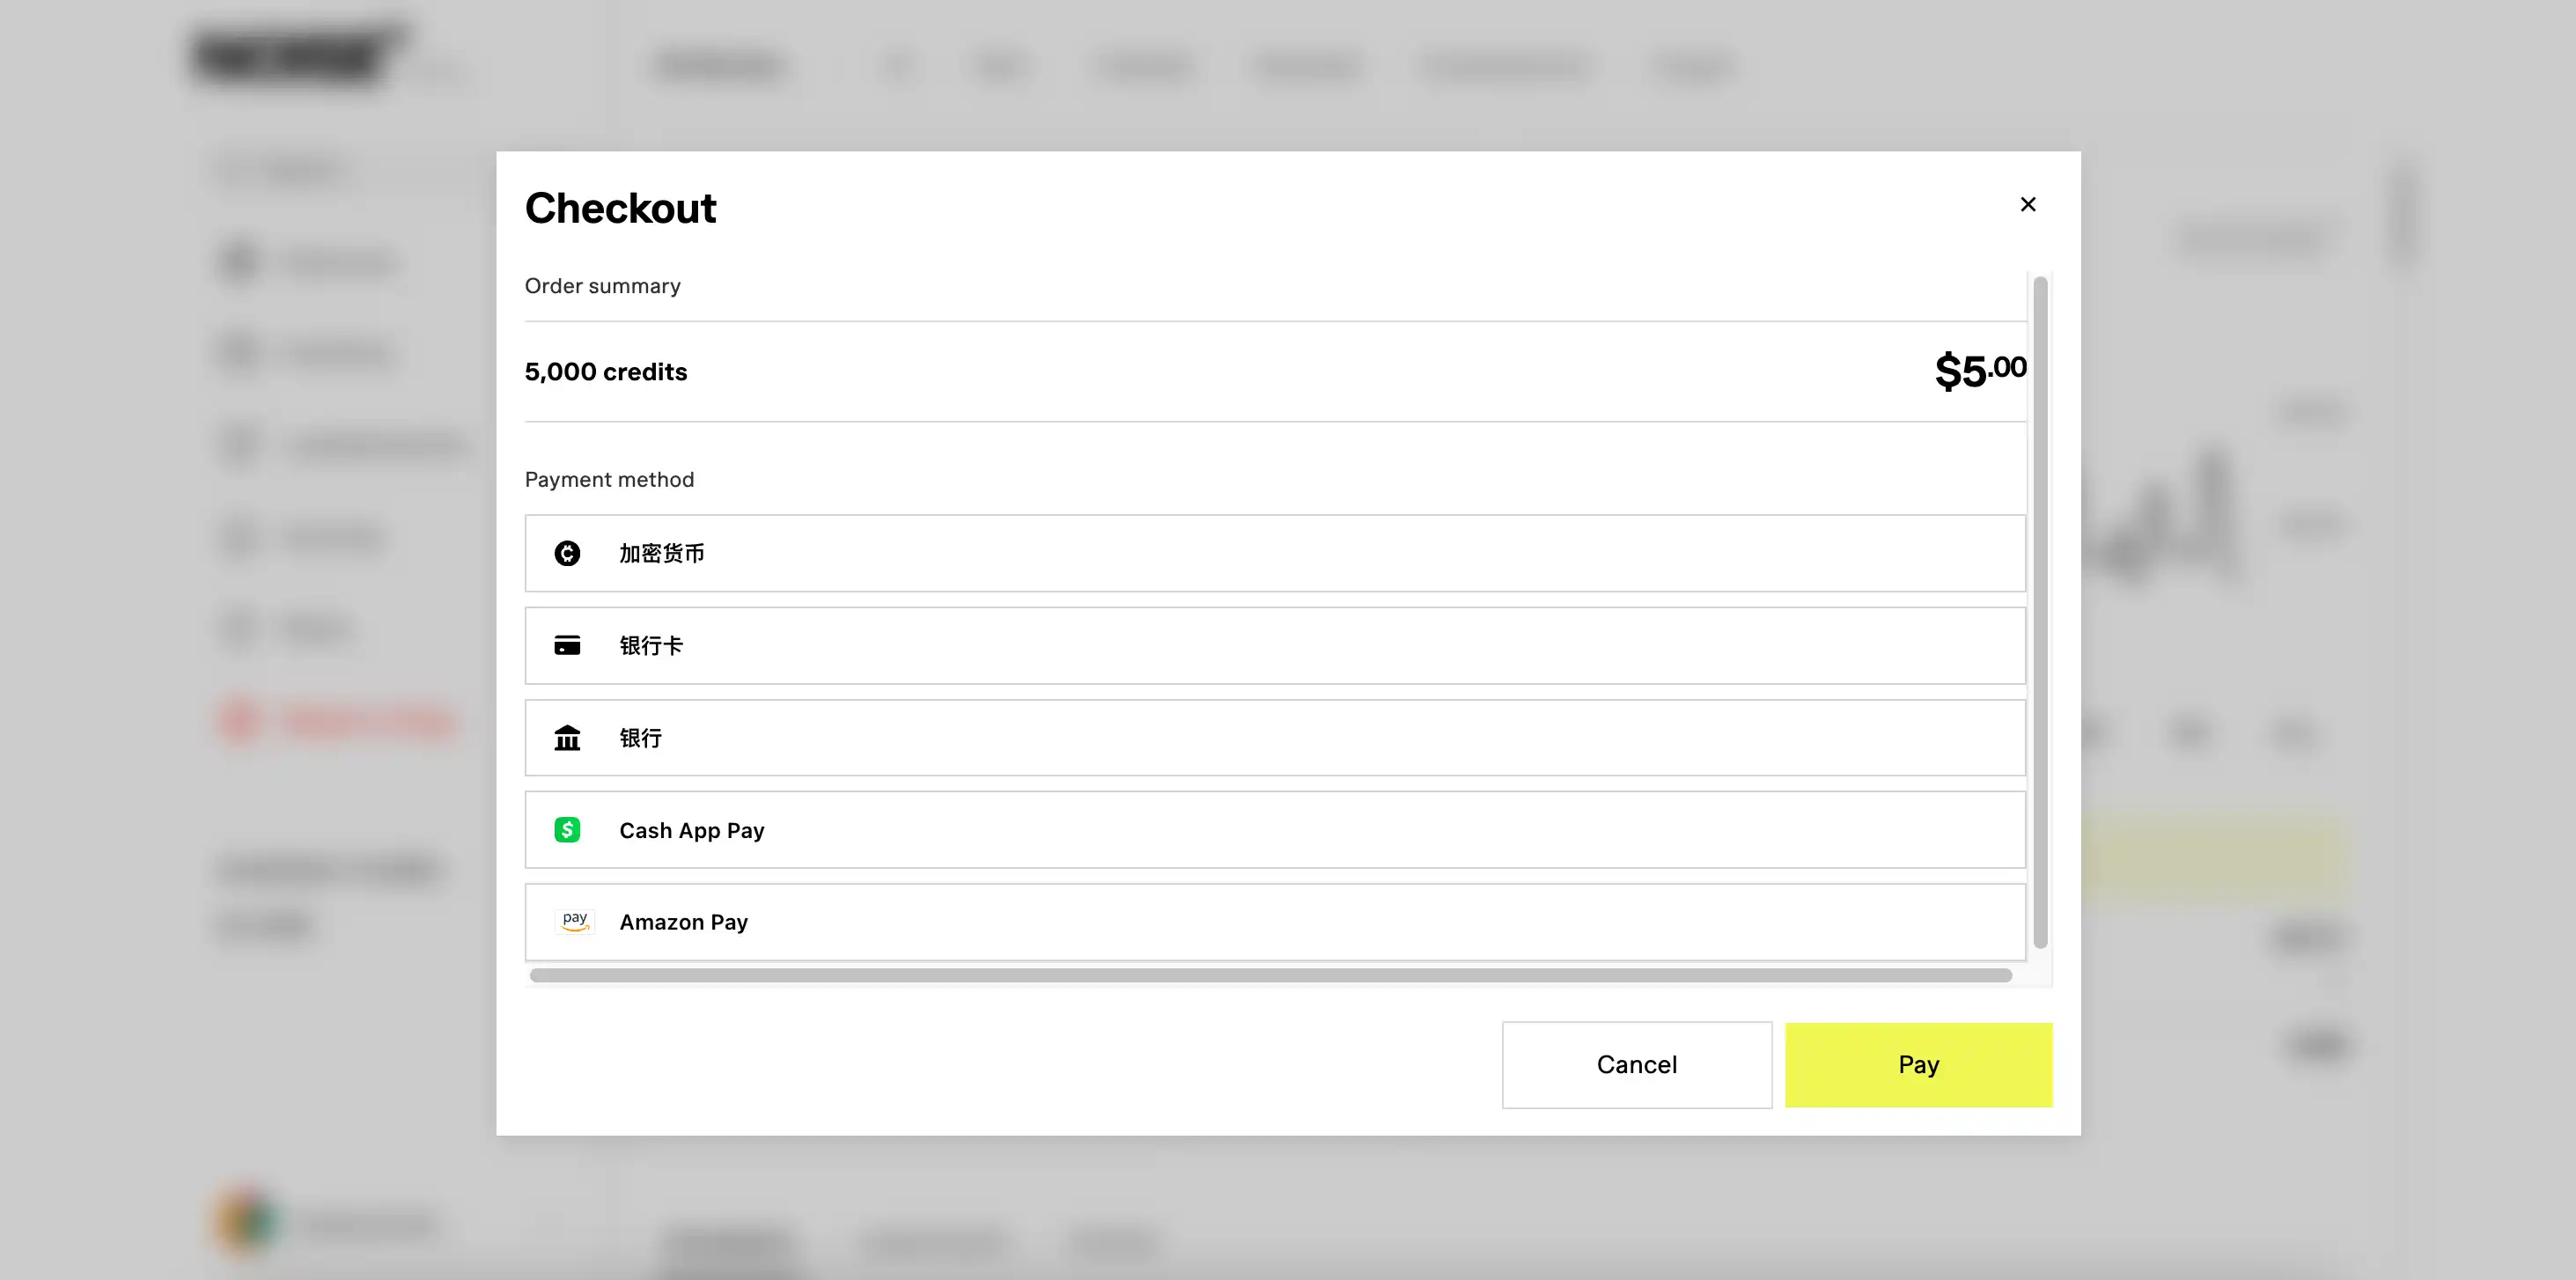Click the bank building icon

(x=567, y=738)
